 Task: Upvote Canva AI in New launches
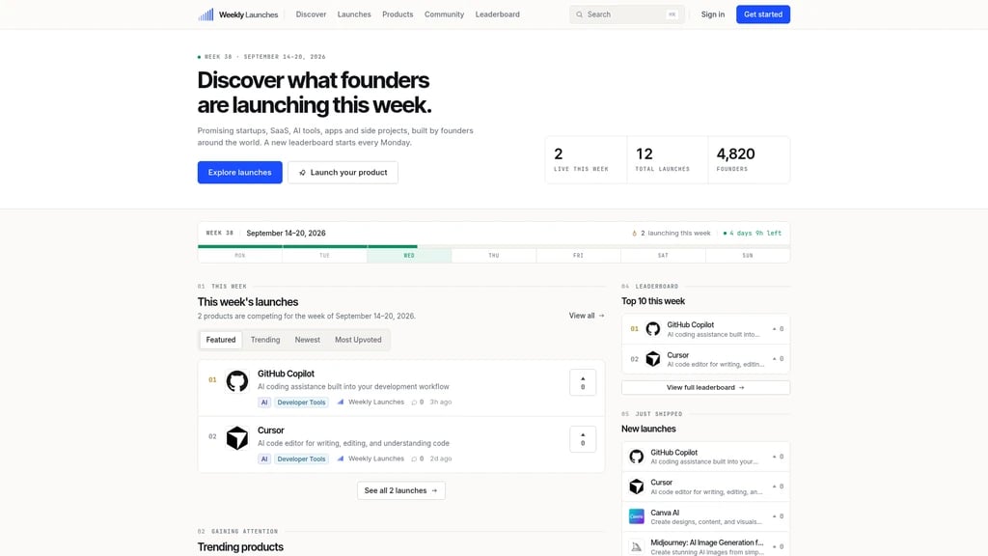[x=779, y=516]
